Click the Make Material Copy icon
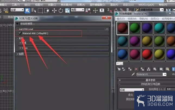 [x=142, y=69]
